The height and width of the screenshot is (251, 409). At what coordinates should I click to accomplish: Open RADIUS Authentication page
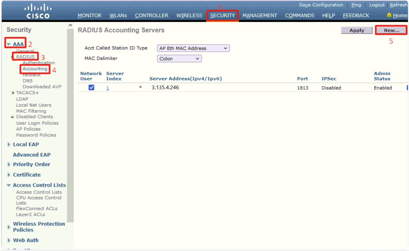39,63
